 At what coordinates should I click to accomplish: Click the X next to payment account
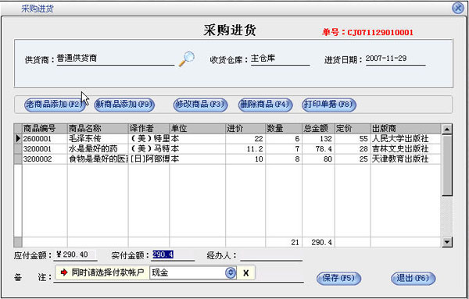coord(246,272)
